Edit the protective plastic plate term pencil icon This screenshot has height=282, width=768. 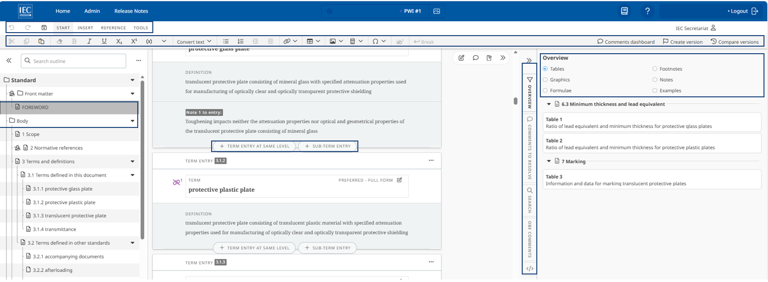click(400, 180)
